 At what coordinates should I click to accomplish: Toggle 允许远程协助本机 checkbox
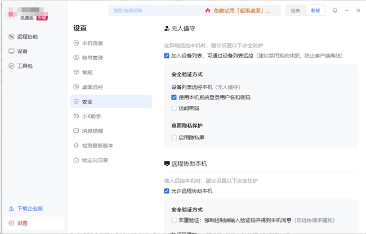click(x=167, y=191)
